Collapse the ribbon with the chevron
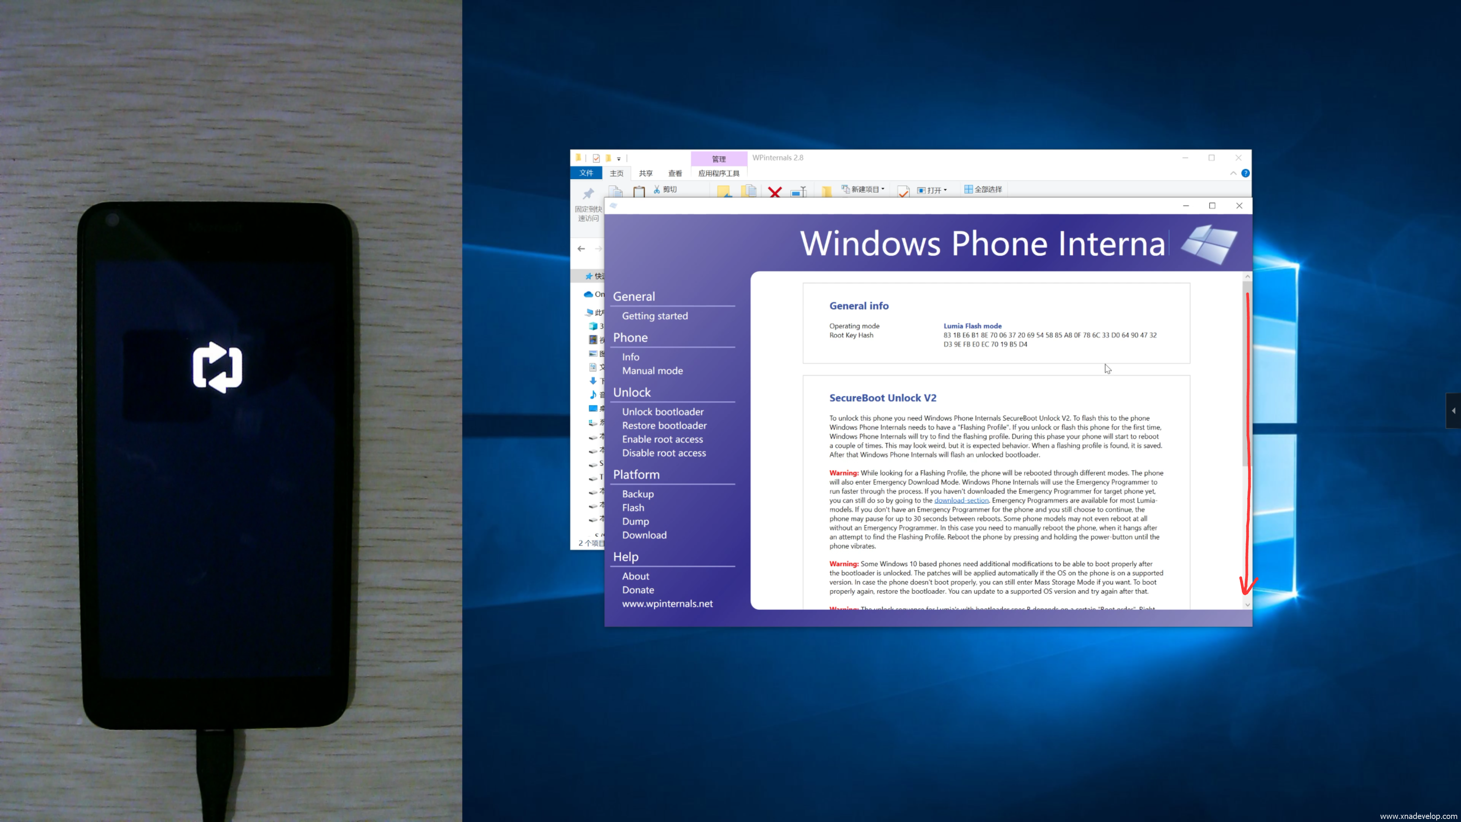The width and height of the screenshot is (1461, 822). (1233, 173)
